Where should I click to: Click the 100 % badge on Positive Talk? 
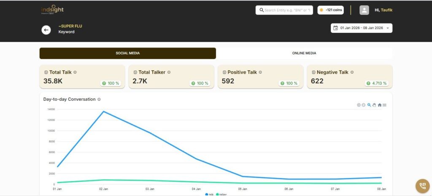coord(289,83)
